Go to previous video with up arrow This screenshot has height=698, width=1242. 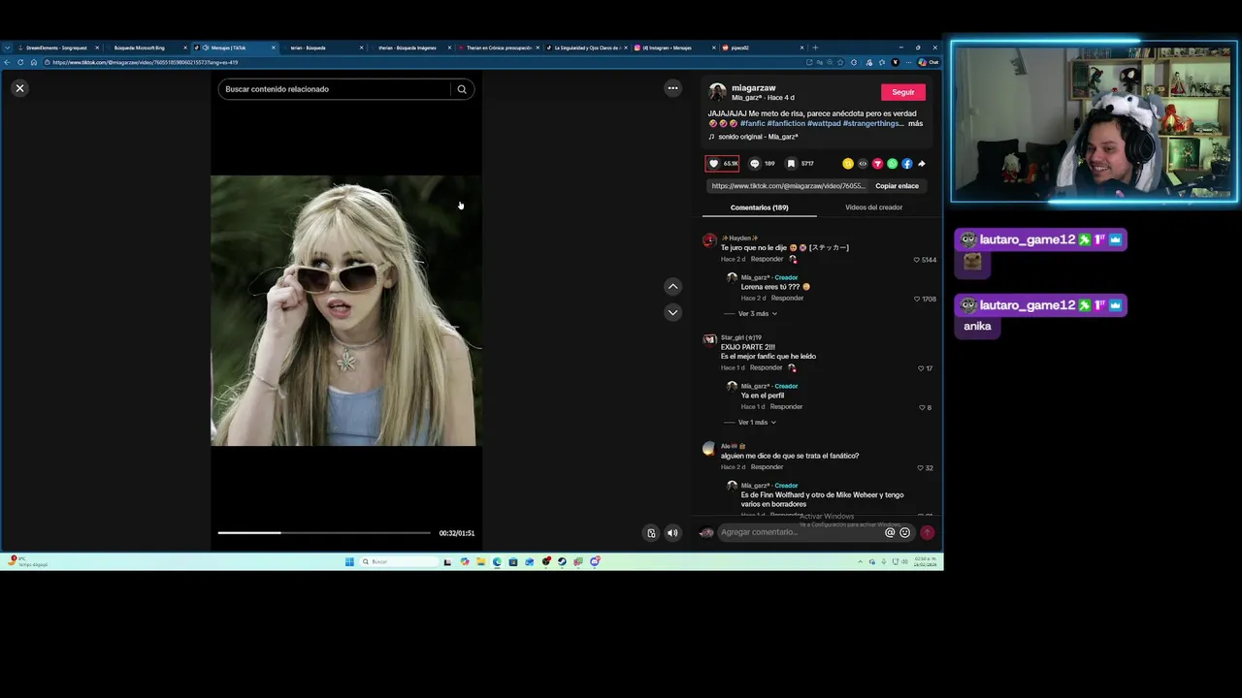(672, 287)
